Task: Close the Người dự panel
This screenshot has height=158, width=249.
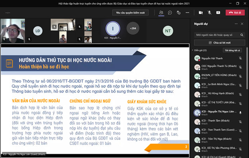Action: (x=242, y=24)
